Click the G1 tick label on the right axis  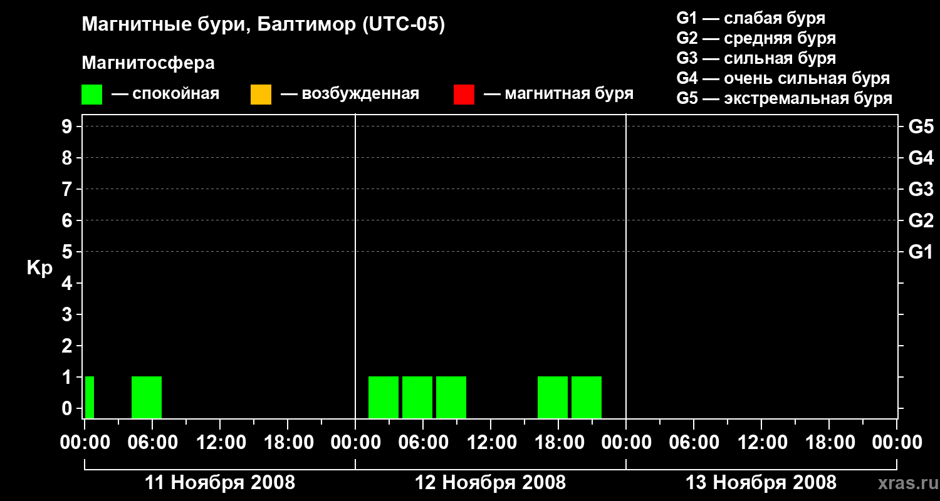[x=921, y=252]
